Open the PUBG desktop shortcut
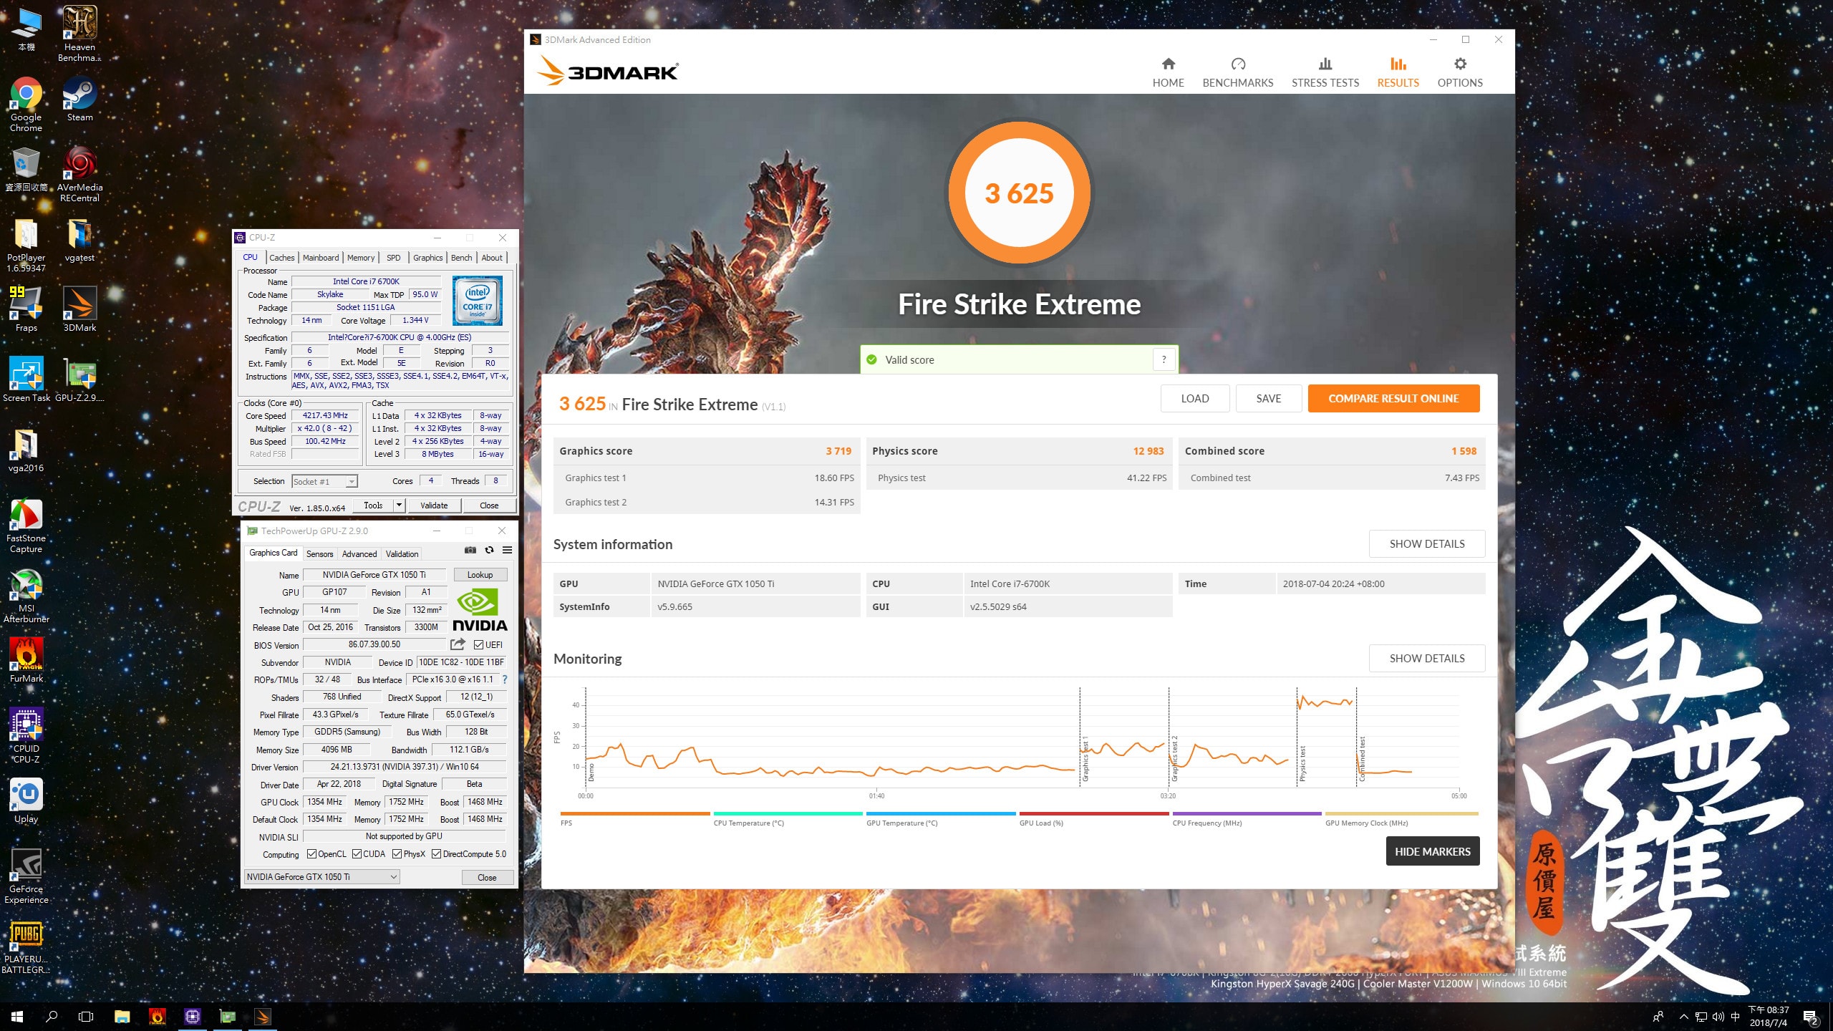 (x=26, y=947)
